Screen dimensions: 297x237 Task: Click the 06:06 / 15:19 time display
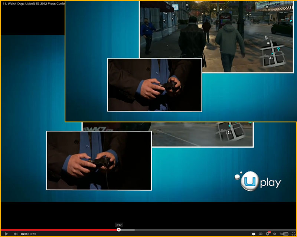point(28,234)
